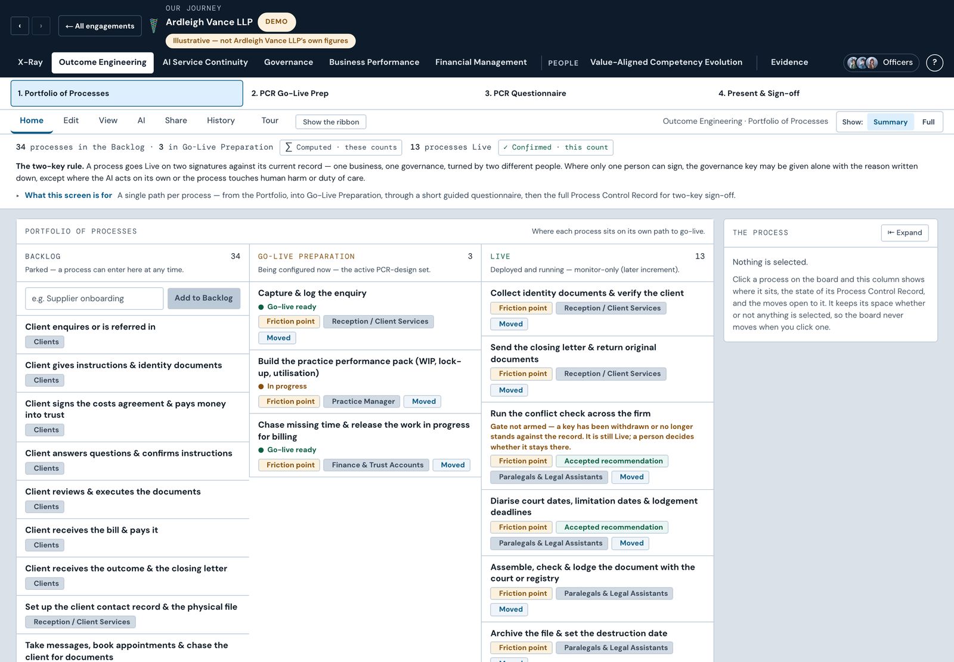This screenshot has height=662, width=954.
Task: Select the Outcome Engineering tab
Action: click(x=103, y=63)
